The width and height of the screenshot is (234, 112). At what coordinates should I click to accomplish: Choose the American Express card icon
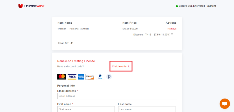[x=81, y=77]
